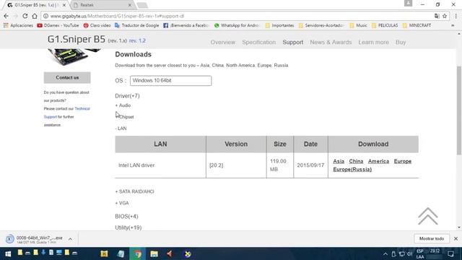462x260 pixels.
Task: Close the downloads bar
Action: pos(456,238)
